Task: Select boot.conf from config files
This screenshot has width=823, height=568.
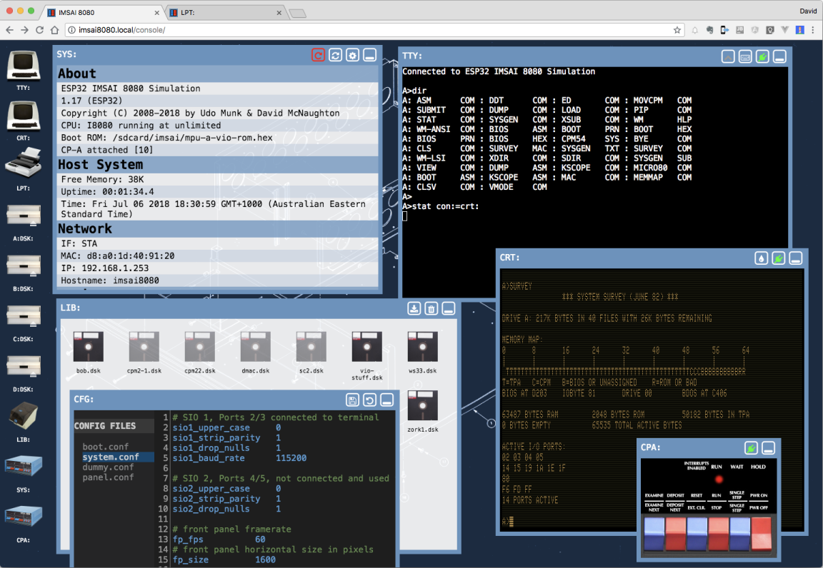Action: tap(105, 447)
